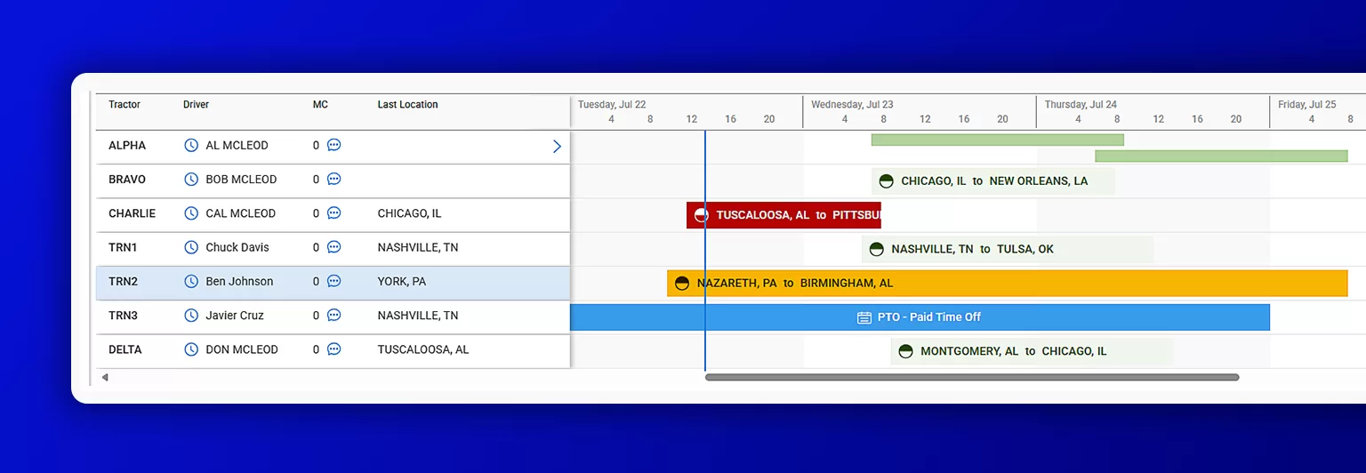Select tractor DELTA

click(x=125, y=349)
